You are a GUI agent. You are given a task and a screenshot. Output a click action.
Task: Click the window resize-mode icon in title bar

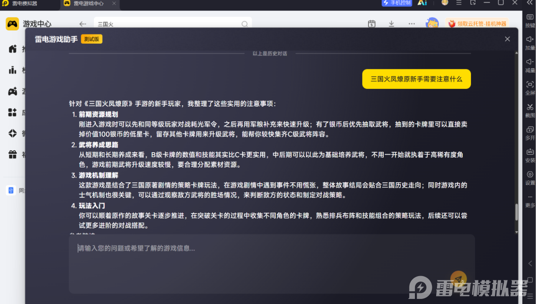(x=473, y=3)
